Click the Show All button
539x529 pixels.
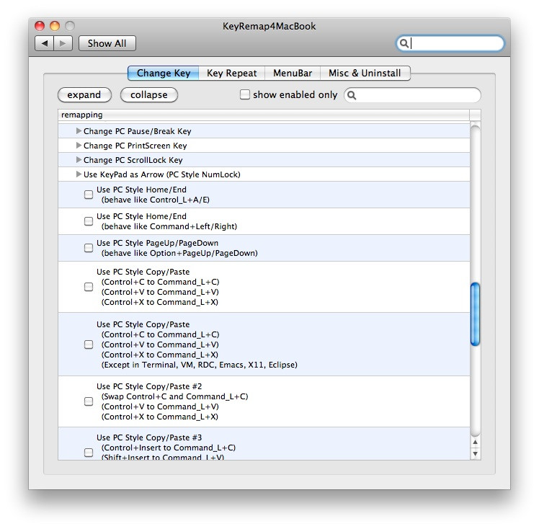pos(107,43)
